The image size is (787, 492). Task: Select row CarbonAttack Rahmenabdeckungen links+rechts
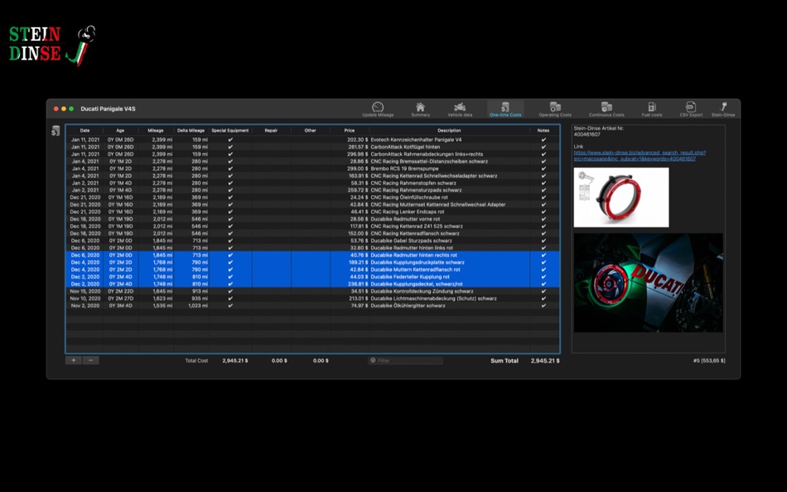point(312,154)
